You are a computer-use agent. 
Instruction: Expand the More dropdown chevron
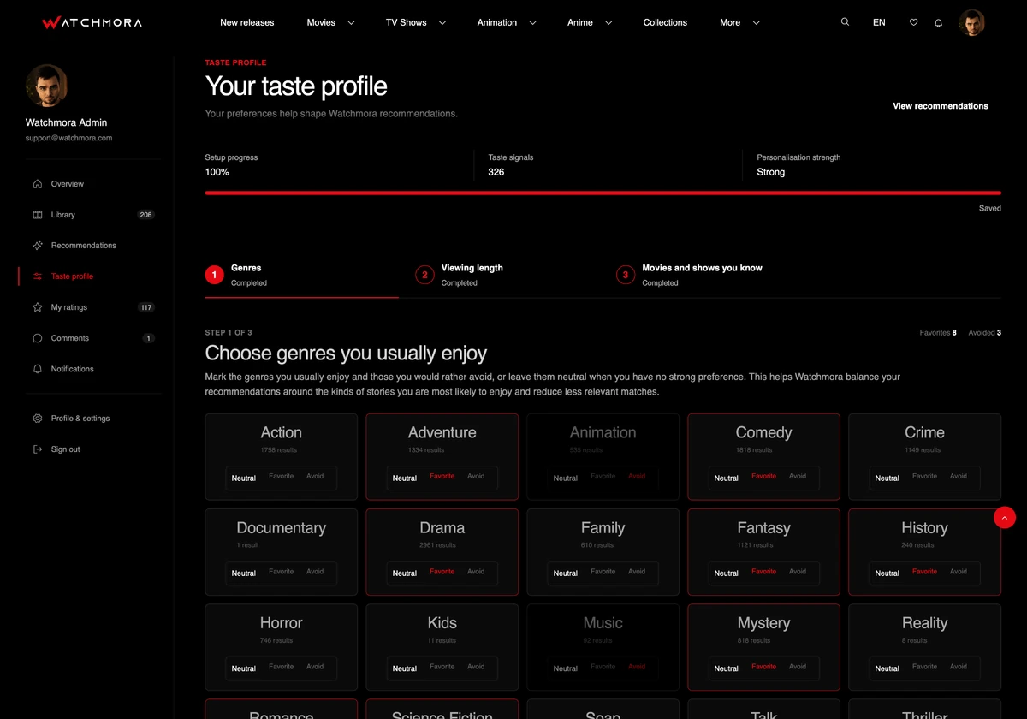click(756, 23)
